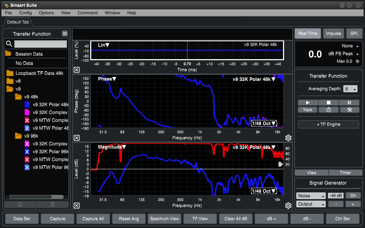This screenshot has height=228, width=365.
Task: Collapse the v9 96k subfolder
Action: click(18, 136)
